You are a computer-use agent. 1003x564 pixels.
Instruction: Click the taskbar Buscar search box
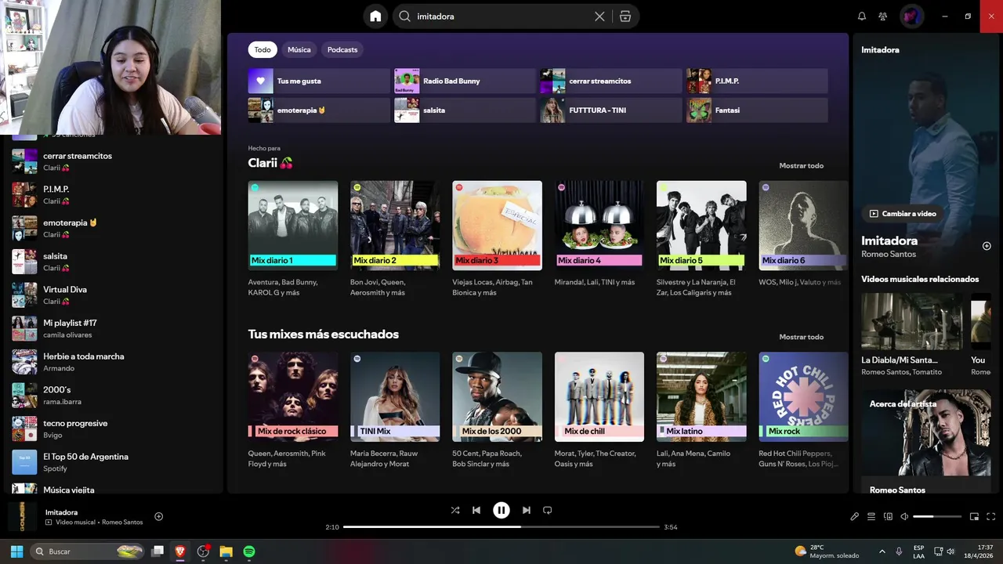(x=88, y=551)
